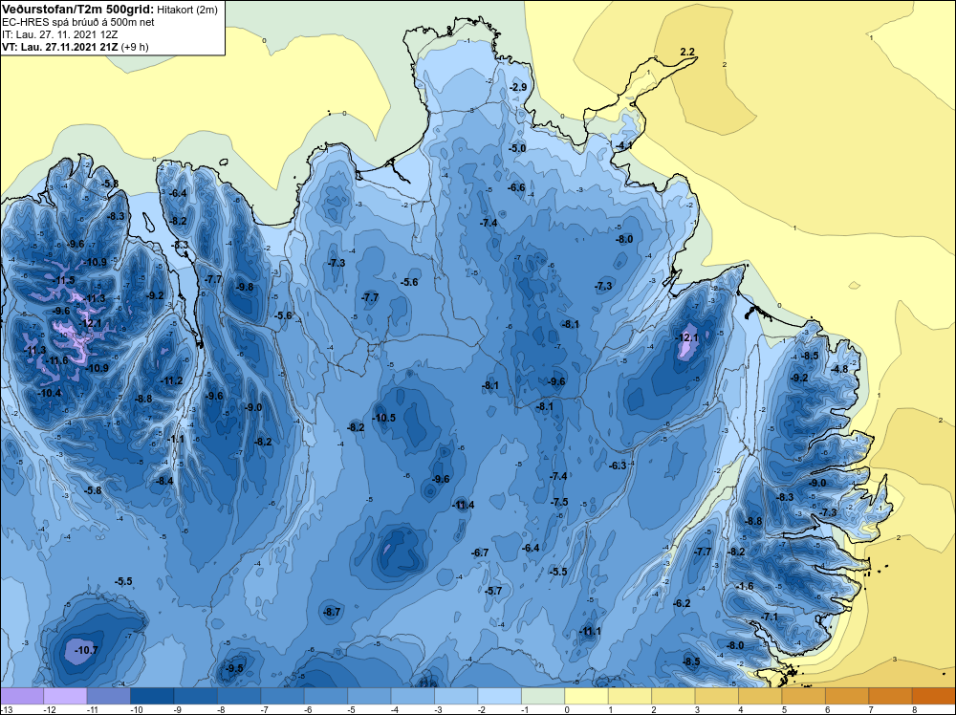Select the legend swatch between -11 and -10
Screen dimensions: 956x715
[x=109, y=696]
